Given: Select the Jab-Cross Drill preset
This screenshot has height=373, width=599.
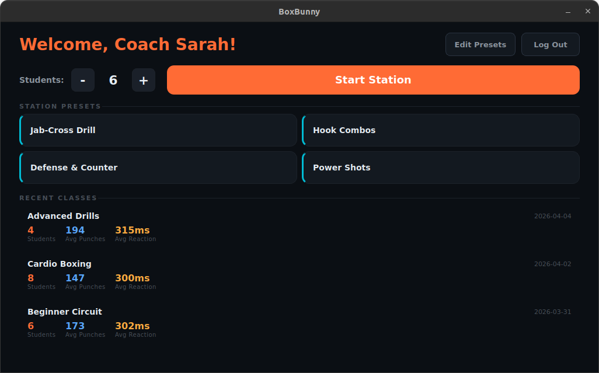Looking at the screenshot, I should click(x=158, y=130).
